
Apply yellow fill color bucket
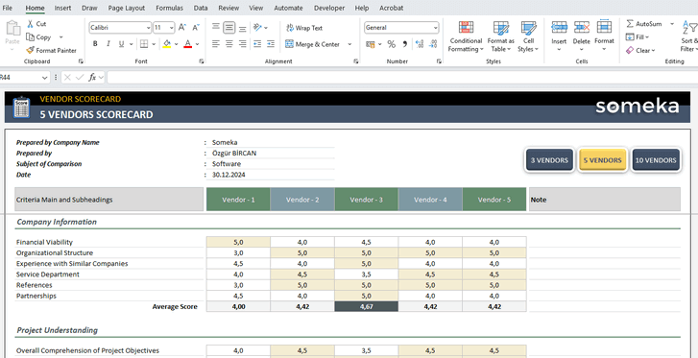[x=167, y=43]
